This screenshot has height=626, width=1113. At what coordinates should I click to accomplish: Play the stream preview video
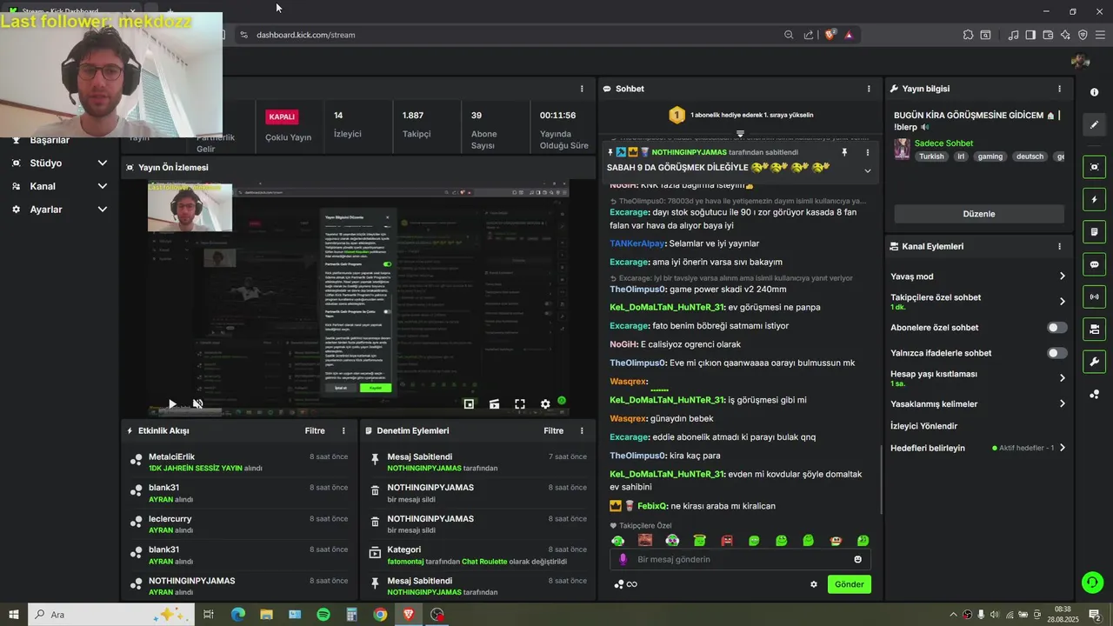tap(172, 403)
